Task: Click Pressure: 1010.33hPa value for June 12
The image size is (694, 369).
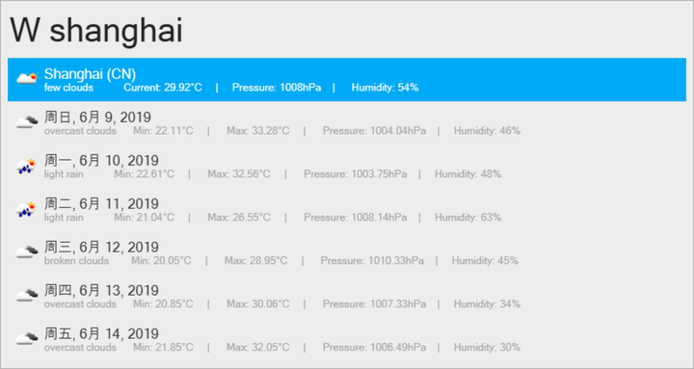Action: pos(372,261)
